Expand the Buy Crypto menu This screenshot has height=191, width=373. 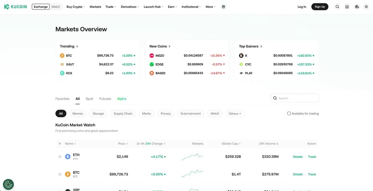tap(76, 7)
